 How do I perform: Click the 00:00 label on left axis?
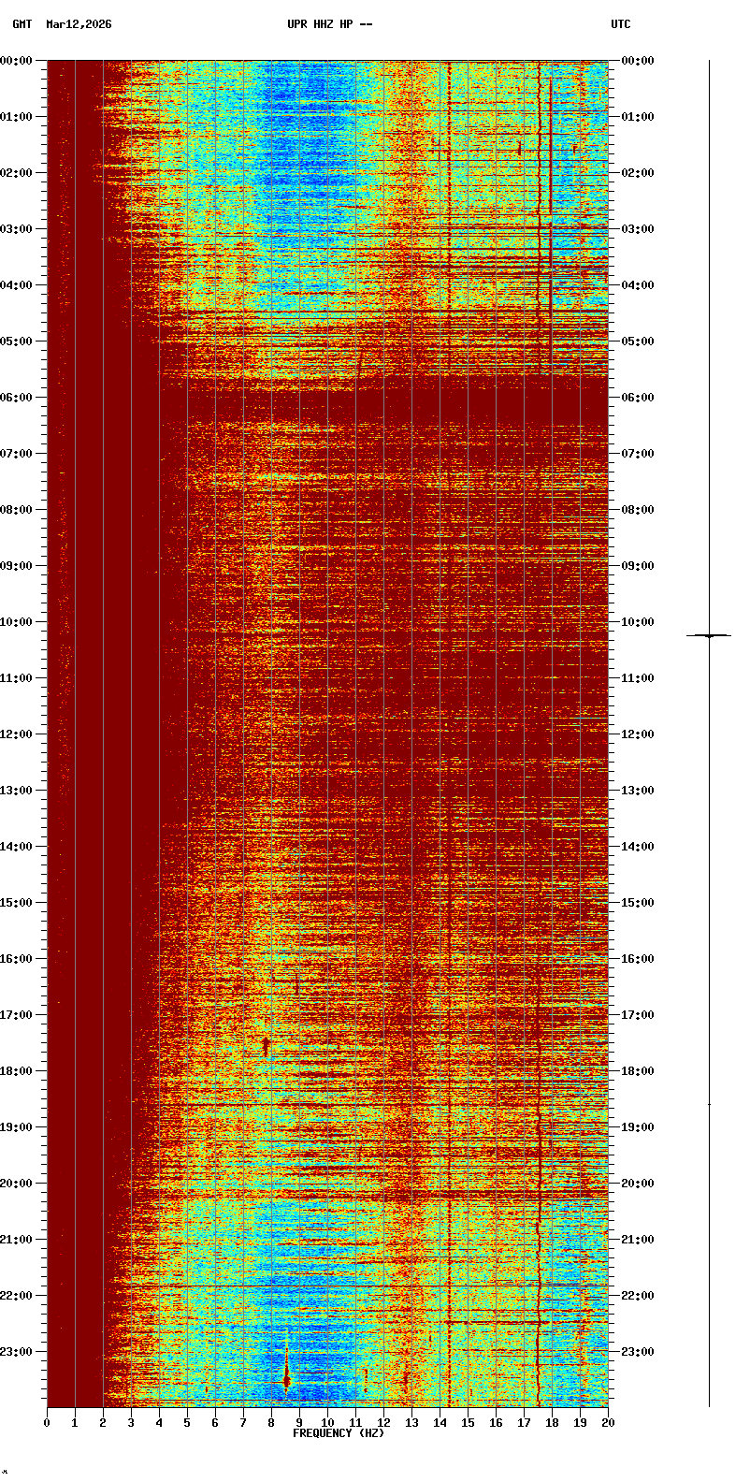[x=17, y=61]
